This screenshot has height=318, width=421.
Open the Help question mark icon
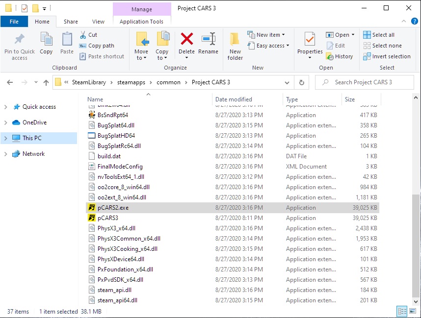point(415,21)
